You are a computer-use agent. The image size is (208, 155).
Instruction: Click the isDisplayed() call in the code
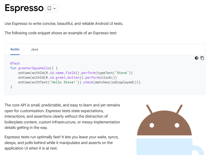[x=124, y=82]
